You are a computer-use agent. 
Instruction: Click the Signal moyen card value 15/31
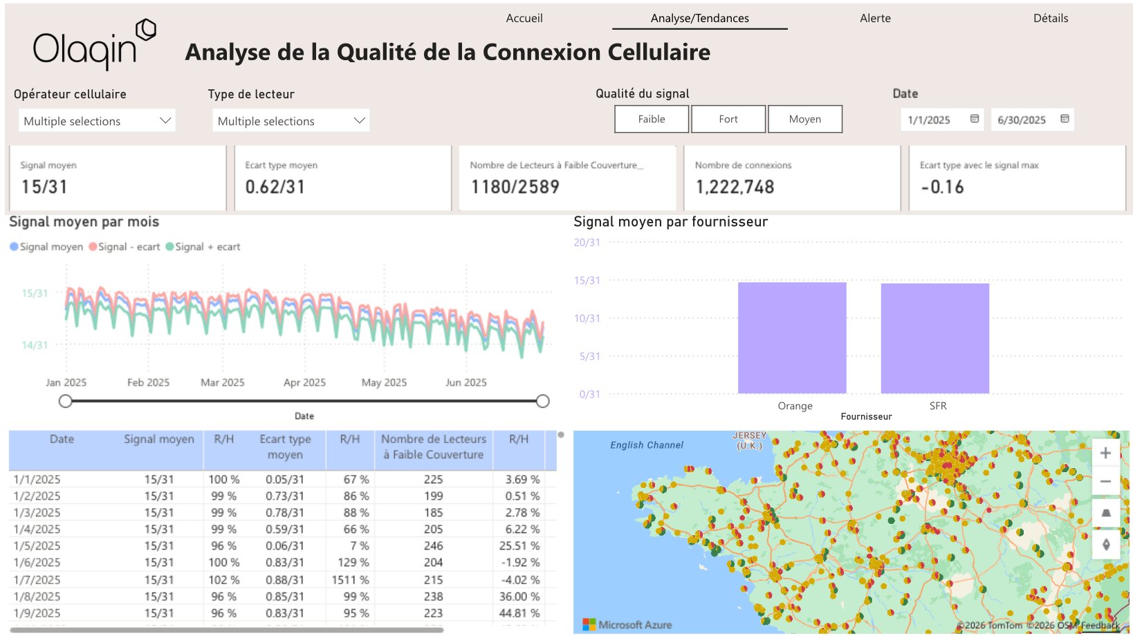click(45, 187)
